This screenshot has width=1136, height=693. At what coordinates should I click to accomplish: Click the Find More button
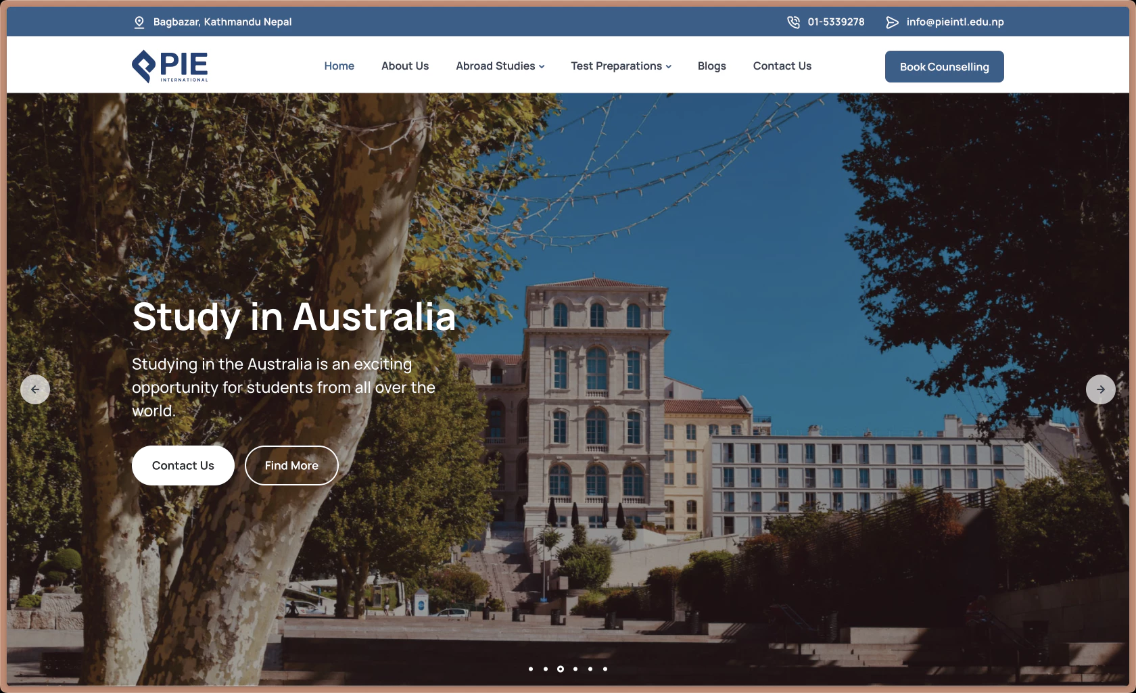(x=291, y=465)
